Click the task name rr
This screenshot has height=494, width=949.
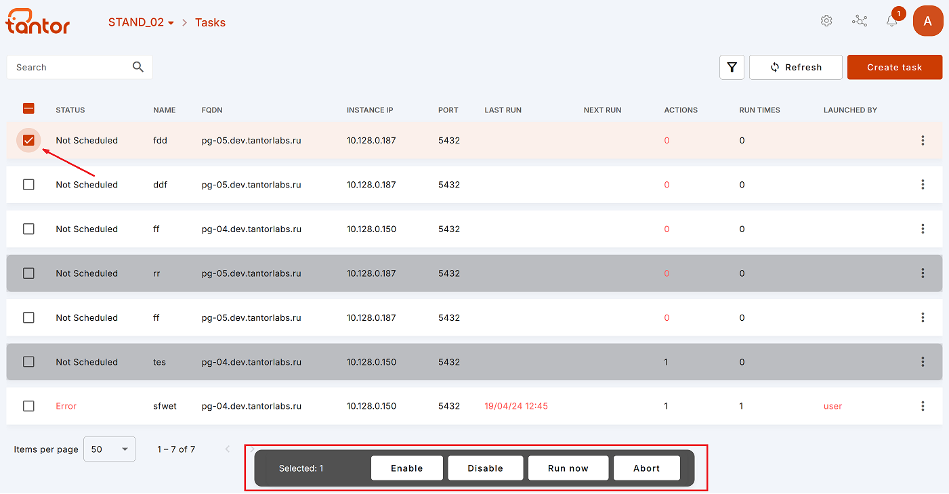156,273
